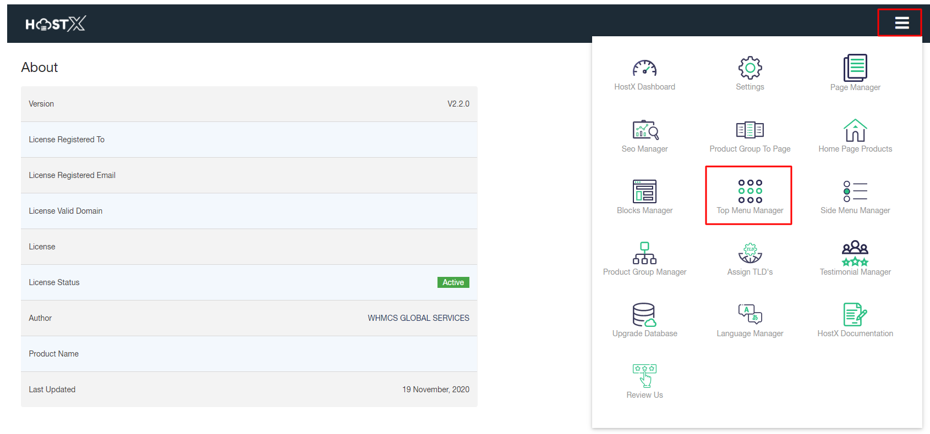Launch the Blocks Manager icon
This screenshot has height=434, width=930.
(644, 192)
